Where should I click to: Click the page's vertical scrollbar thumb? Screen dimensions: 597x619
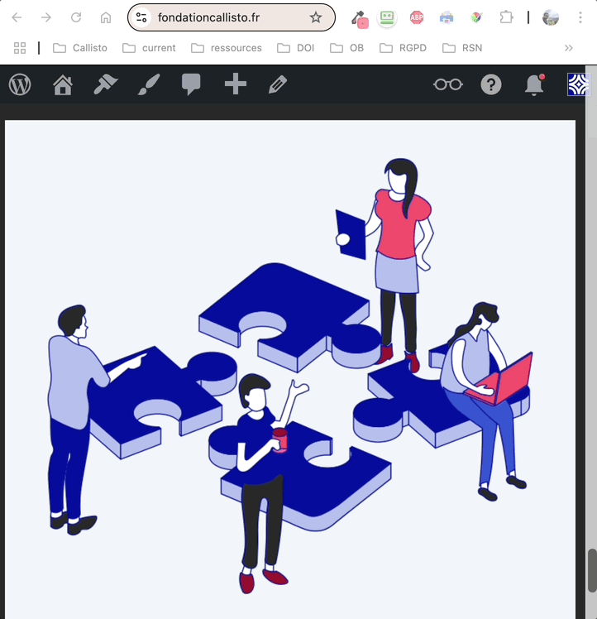click(x=591, y=570)
